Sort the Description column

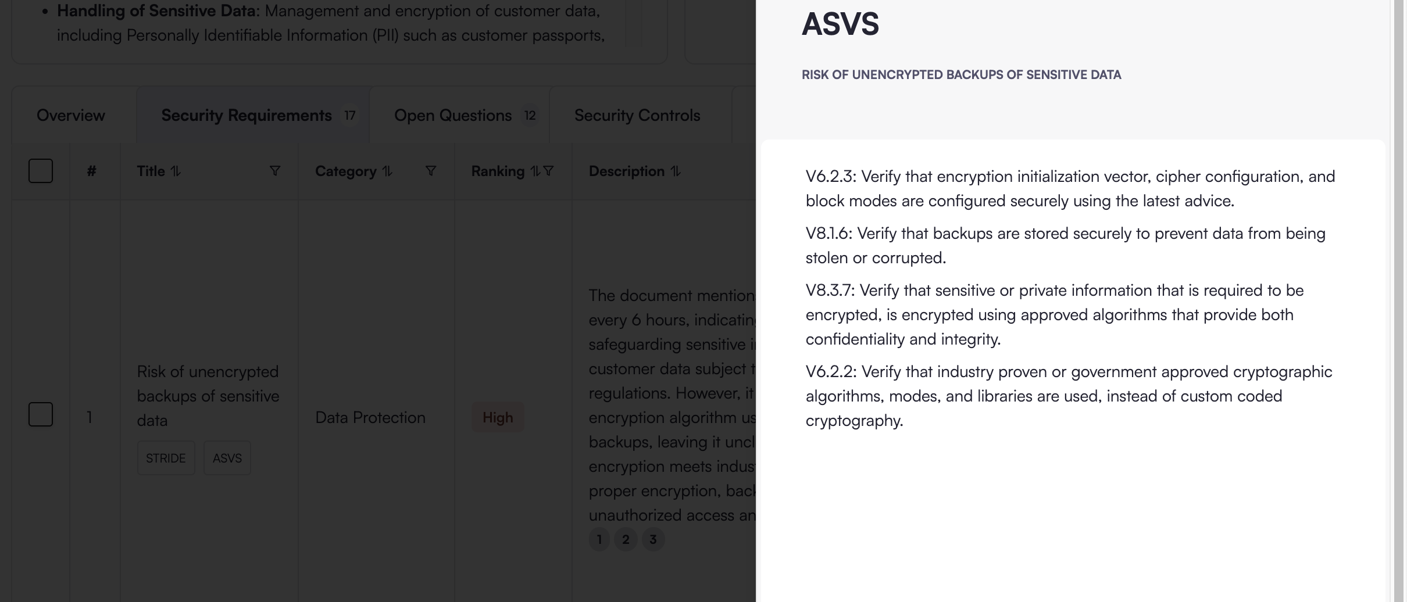[675, 171]
